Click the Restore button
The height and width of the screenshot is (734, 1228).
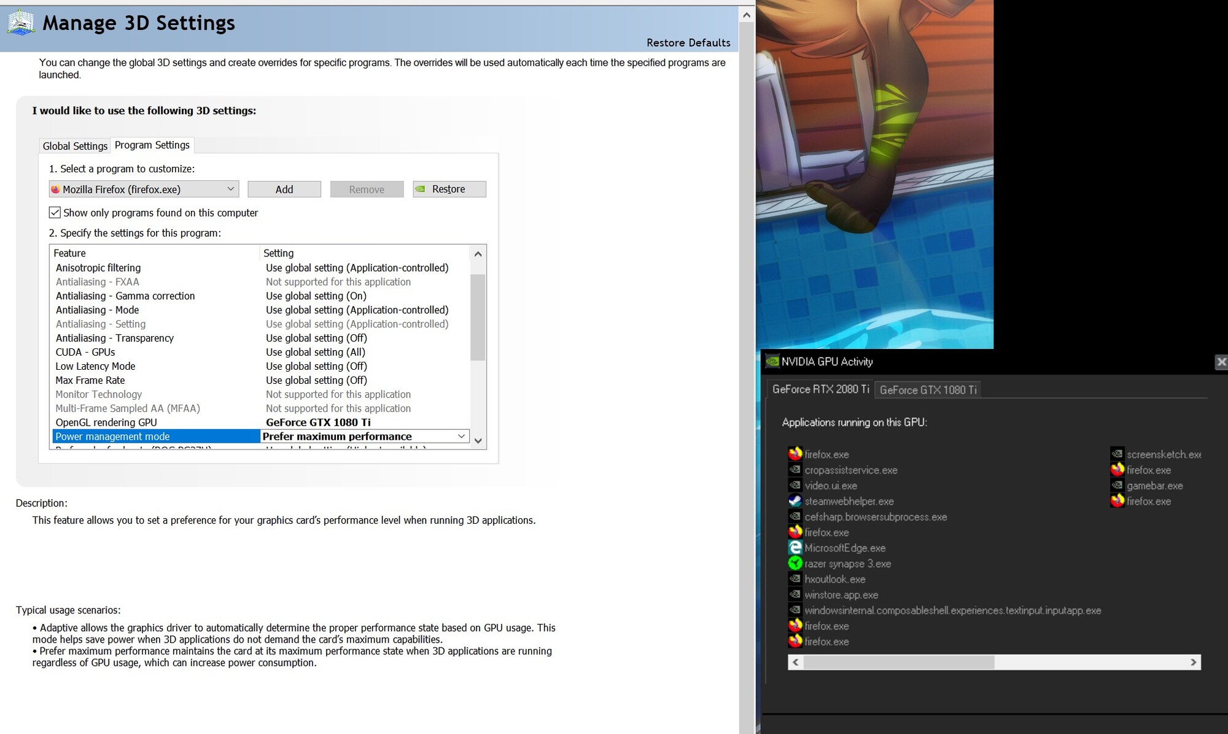449,189
